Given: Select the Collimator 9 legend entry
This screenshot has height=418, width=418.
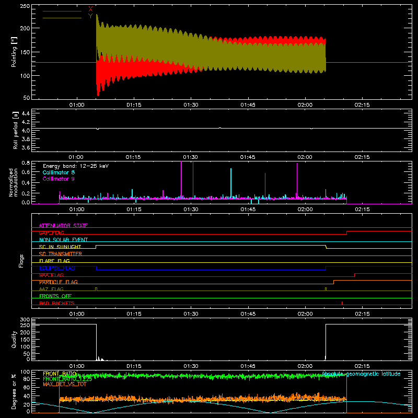Looking at the screenshot, I should (x=59, y=179).
